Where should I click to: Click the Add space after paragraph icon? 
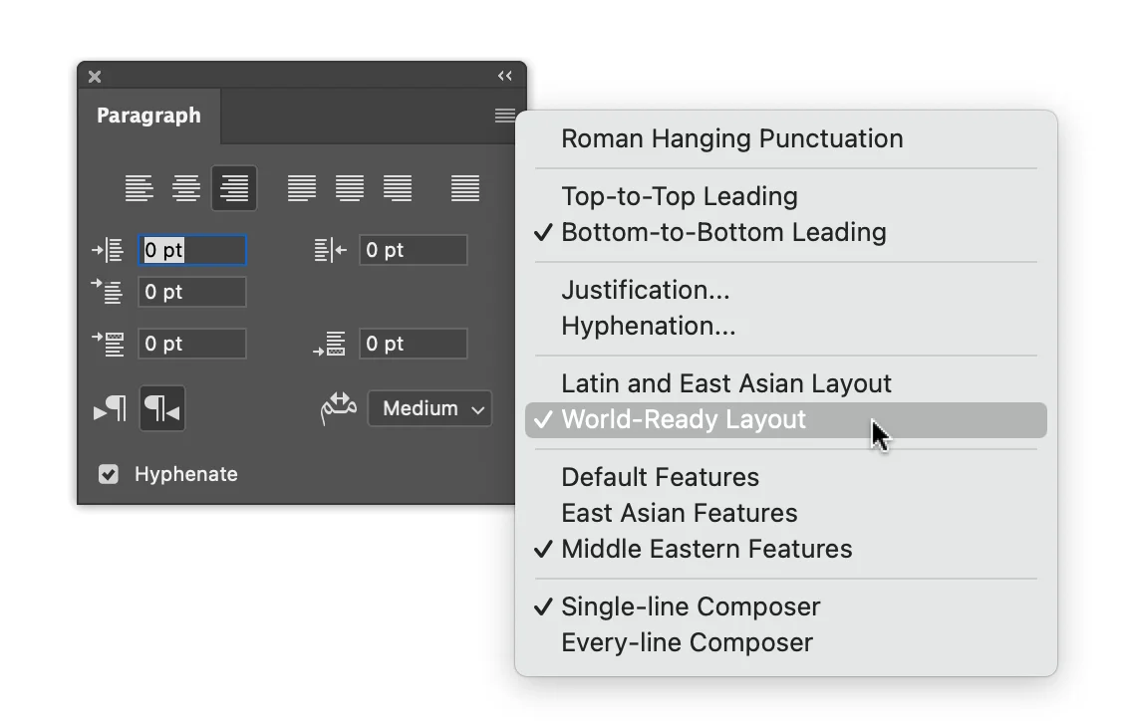click(330, 344)
